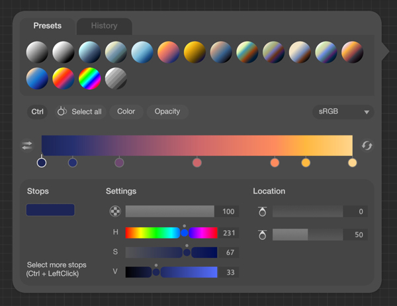Click the opacity value 100 field

point(227,211)
